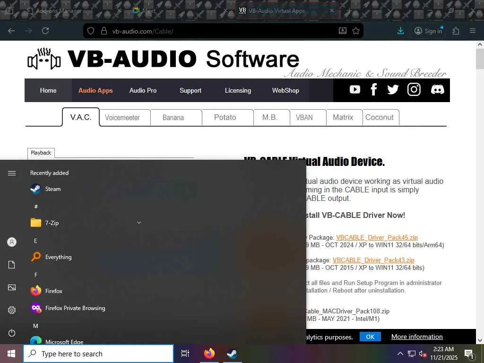Launch Firefox from the Start app list
484x363 pixels.
coord(86,291)
